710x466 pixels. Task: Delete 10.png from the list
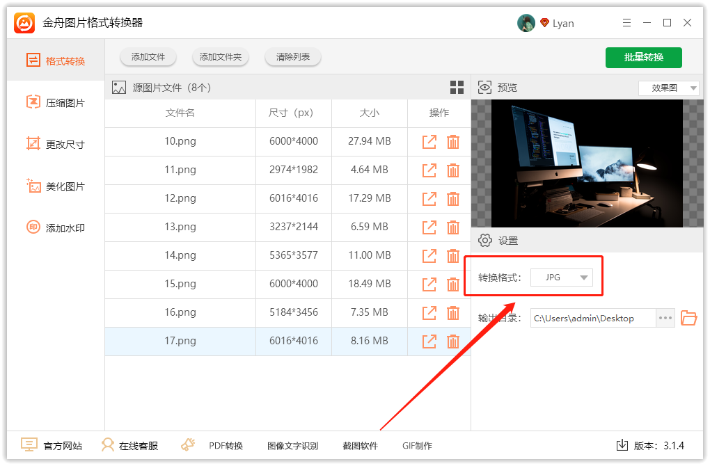453,142
